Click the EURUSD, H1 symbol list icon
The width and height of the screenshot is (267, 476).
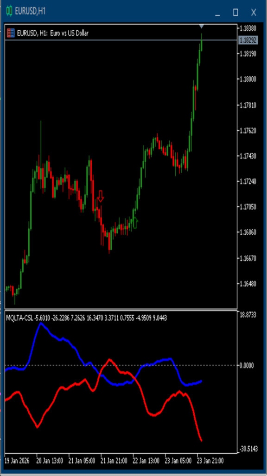(11, 33)
